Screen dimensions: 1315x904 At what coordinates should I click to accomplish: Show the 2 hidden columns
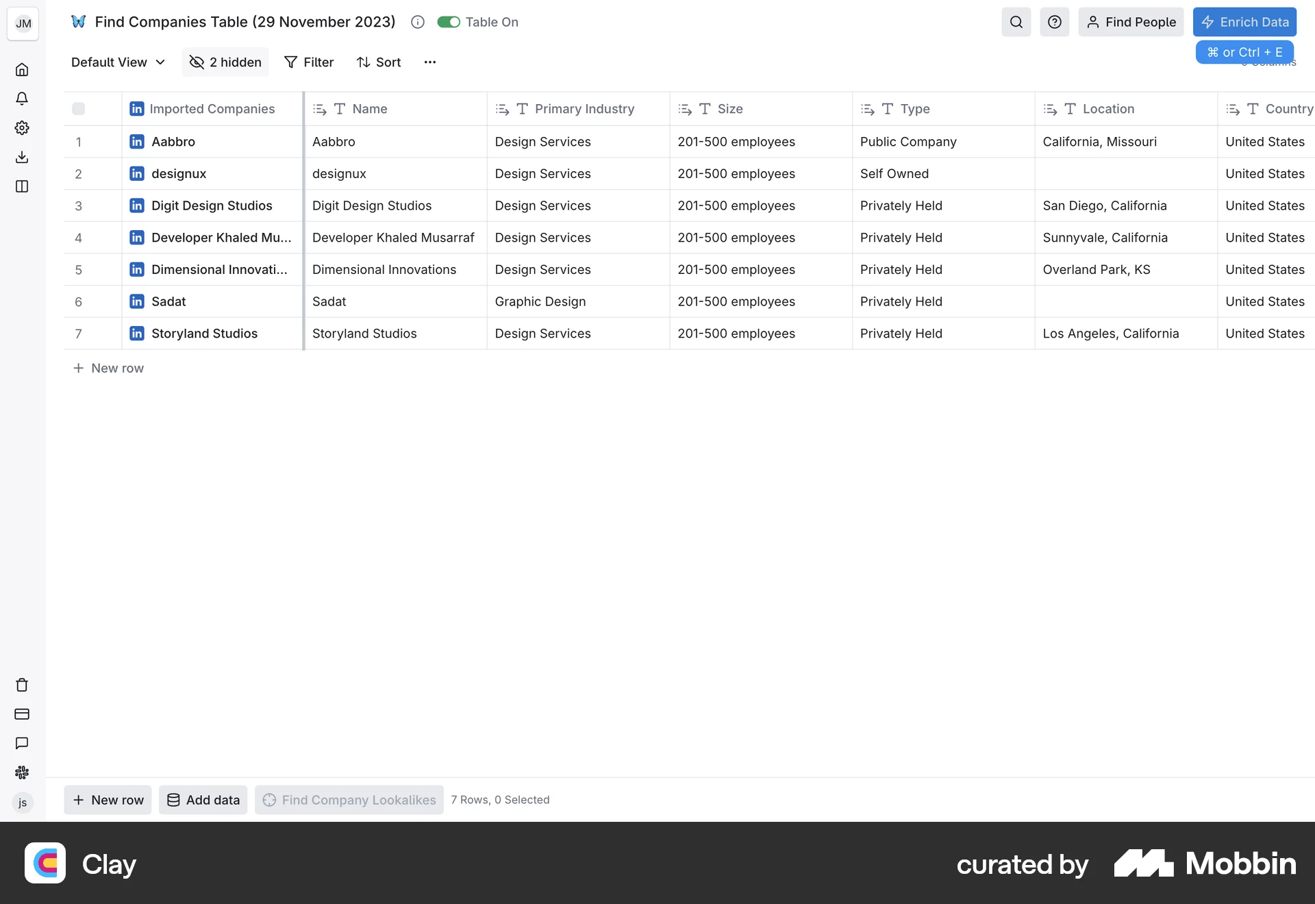point(225,62)
